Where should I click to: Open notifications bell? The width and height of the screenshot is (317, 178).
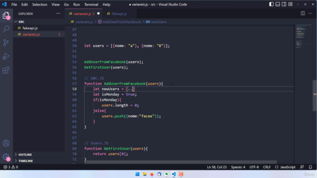click(311, 167)
